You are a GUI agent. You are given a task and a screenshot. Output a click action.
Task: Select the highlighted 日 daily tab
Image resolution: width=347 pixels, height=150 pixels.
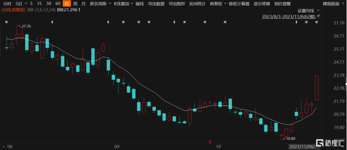point(66,4)
